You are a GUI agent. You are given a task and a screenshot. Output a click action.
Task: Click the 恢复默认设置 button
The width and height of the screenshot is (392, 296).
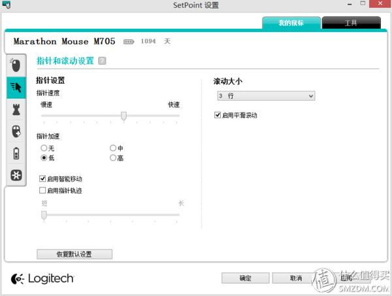[x=74, y=254]
